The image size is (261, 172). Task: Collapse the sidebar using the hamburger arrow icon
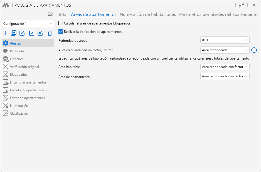point(50,14)
